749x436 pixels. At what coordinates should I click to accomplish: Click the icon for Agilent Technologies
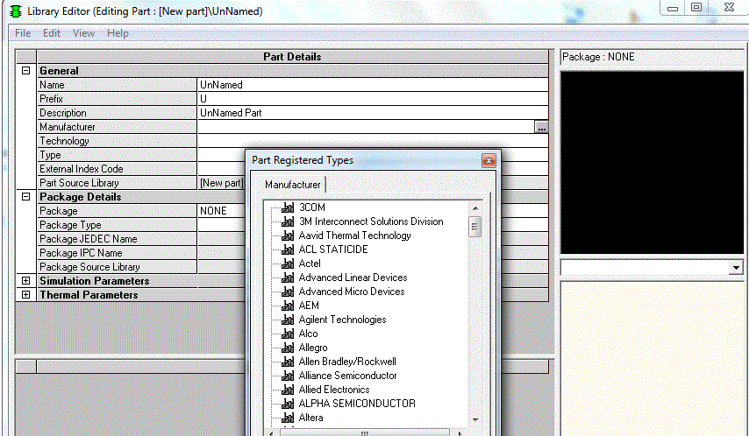(x=288, y=320)
